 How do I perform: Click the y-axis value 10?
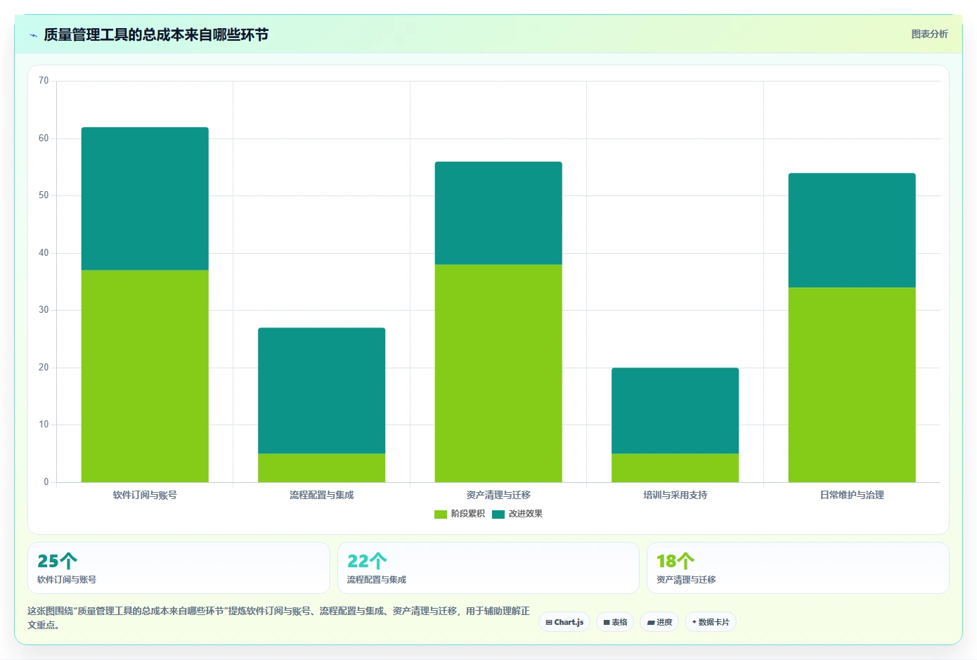44,425
